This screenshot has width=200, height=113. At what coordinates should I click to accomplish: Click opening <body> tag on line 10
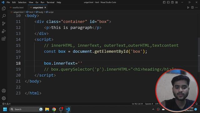[32, 16]
